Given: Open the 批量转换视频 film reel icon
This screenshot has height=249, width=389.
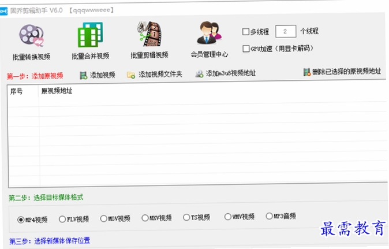Looking at the screenshot, I should click(32, 35).
